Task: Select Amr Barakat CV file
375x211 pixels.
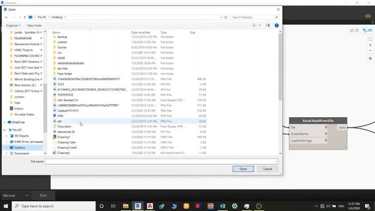Action: (x=68, y=100)
